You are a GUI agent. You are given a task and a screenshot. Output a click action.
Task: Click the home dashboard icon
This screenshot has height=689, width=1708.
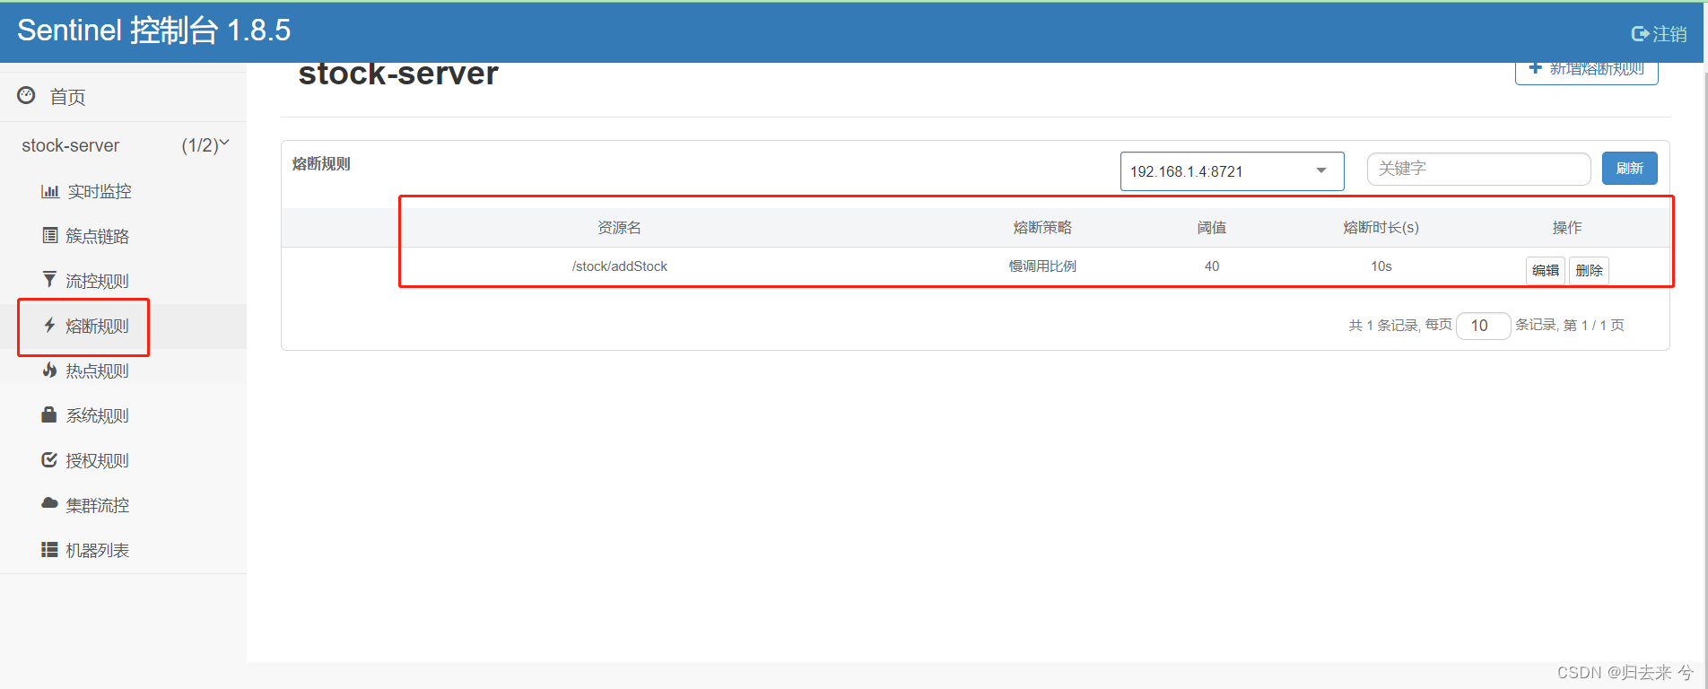[x=26, y=95]
